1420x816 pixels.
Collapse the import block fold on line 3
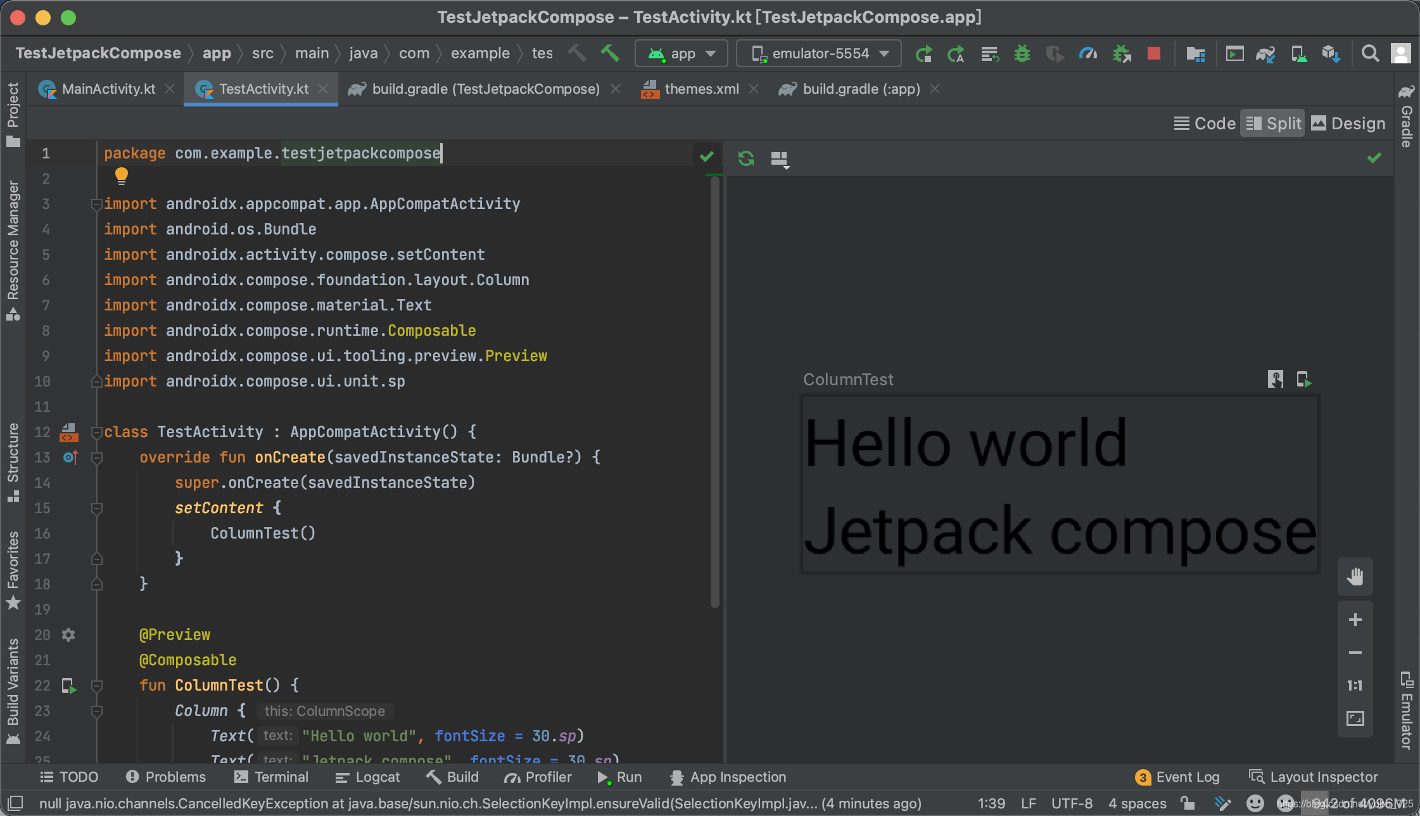tap(97, 204)
